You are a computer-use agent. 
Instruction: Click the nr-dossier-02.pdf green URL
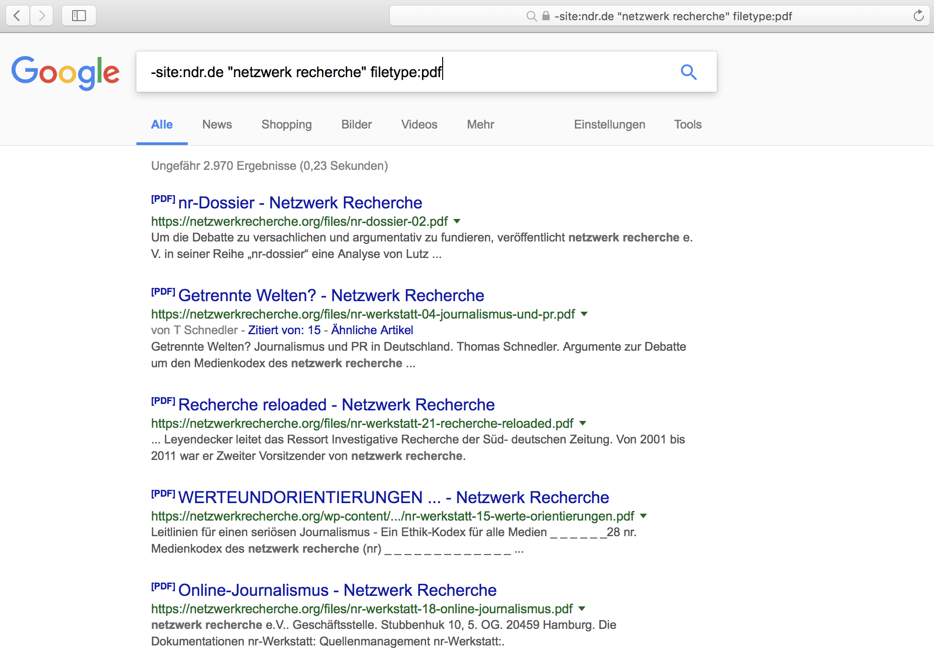coord(299,221)
